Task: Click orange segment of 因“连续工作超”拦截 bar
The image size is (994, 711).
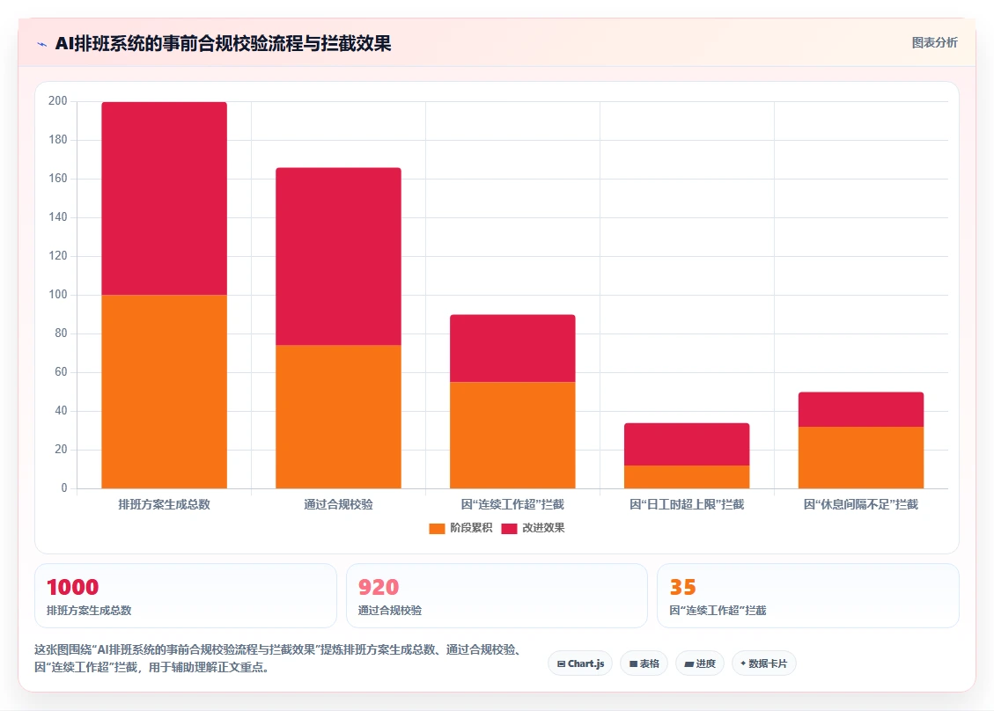Action: tap(513, 436)
